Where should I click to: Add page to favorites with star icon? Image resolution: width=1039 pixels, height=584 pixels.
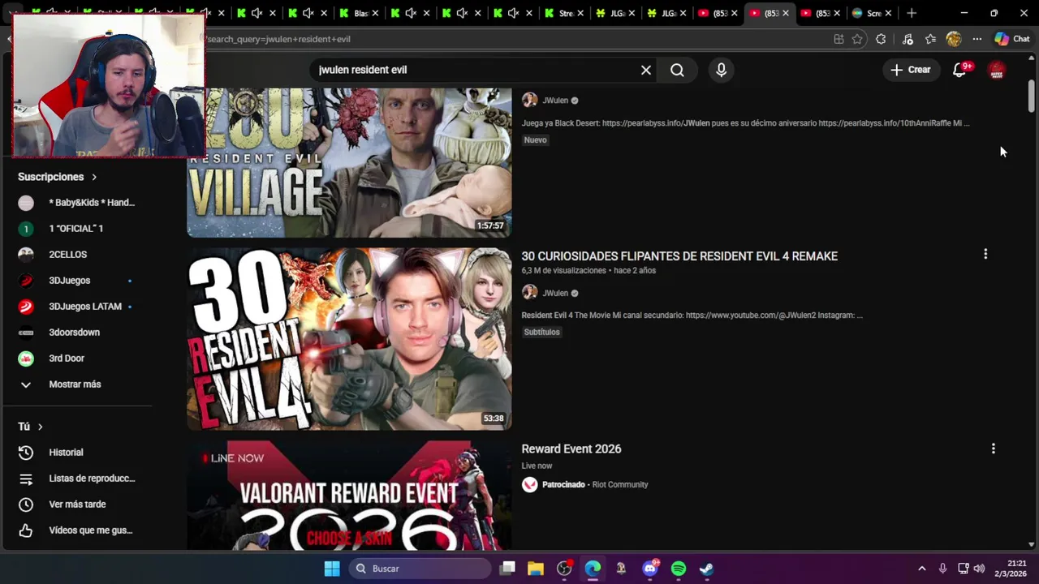tap(857, 39)
